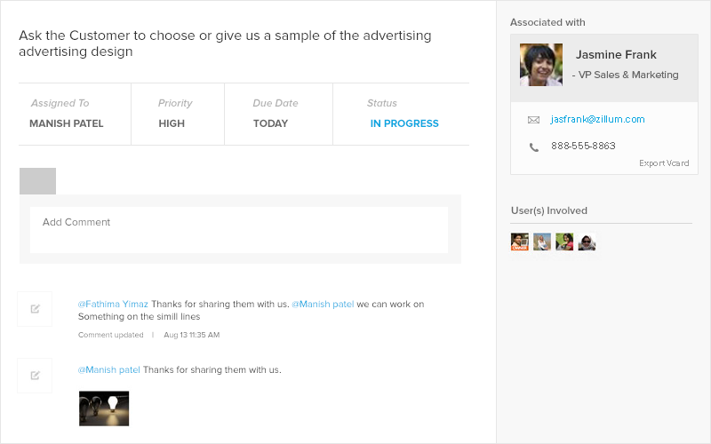Screen dimensions: 711x444
Task: Open the lightbulb image attachment thumbnail
Action: 104,408
